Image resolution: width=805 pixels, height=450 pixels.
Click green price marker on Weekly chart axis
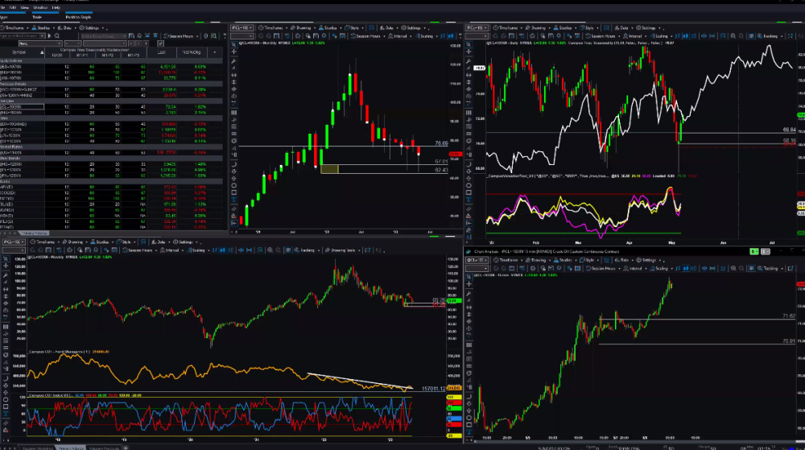(454, 301)
